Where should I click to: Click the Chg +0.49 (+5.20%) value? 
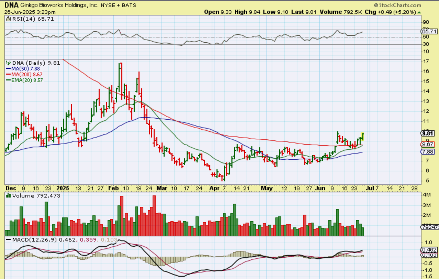point(390,12)
